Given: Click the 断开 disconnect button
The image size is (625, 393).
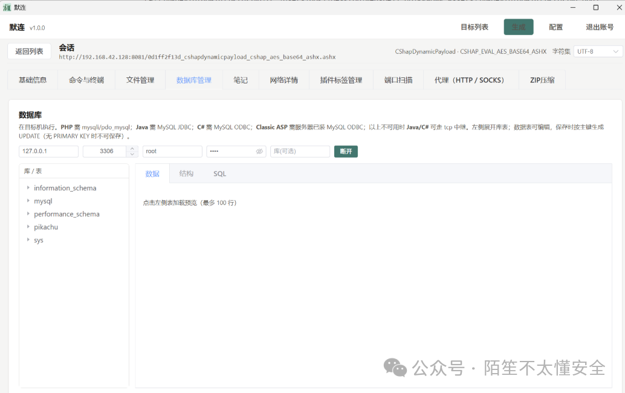Looking at the screenshot, I should pyautogui.click(x=346, y=152).
